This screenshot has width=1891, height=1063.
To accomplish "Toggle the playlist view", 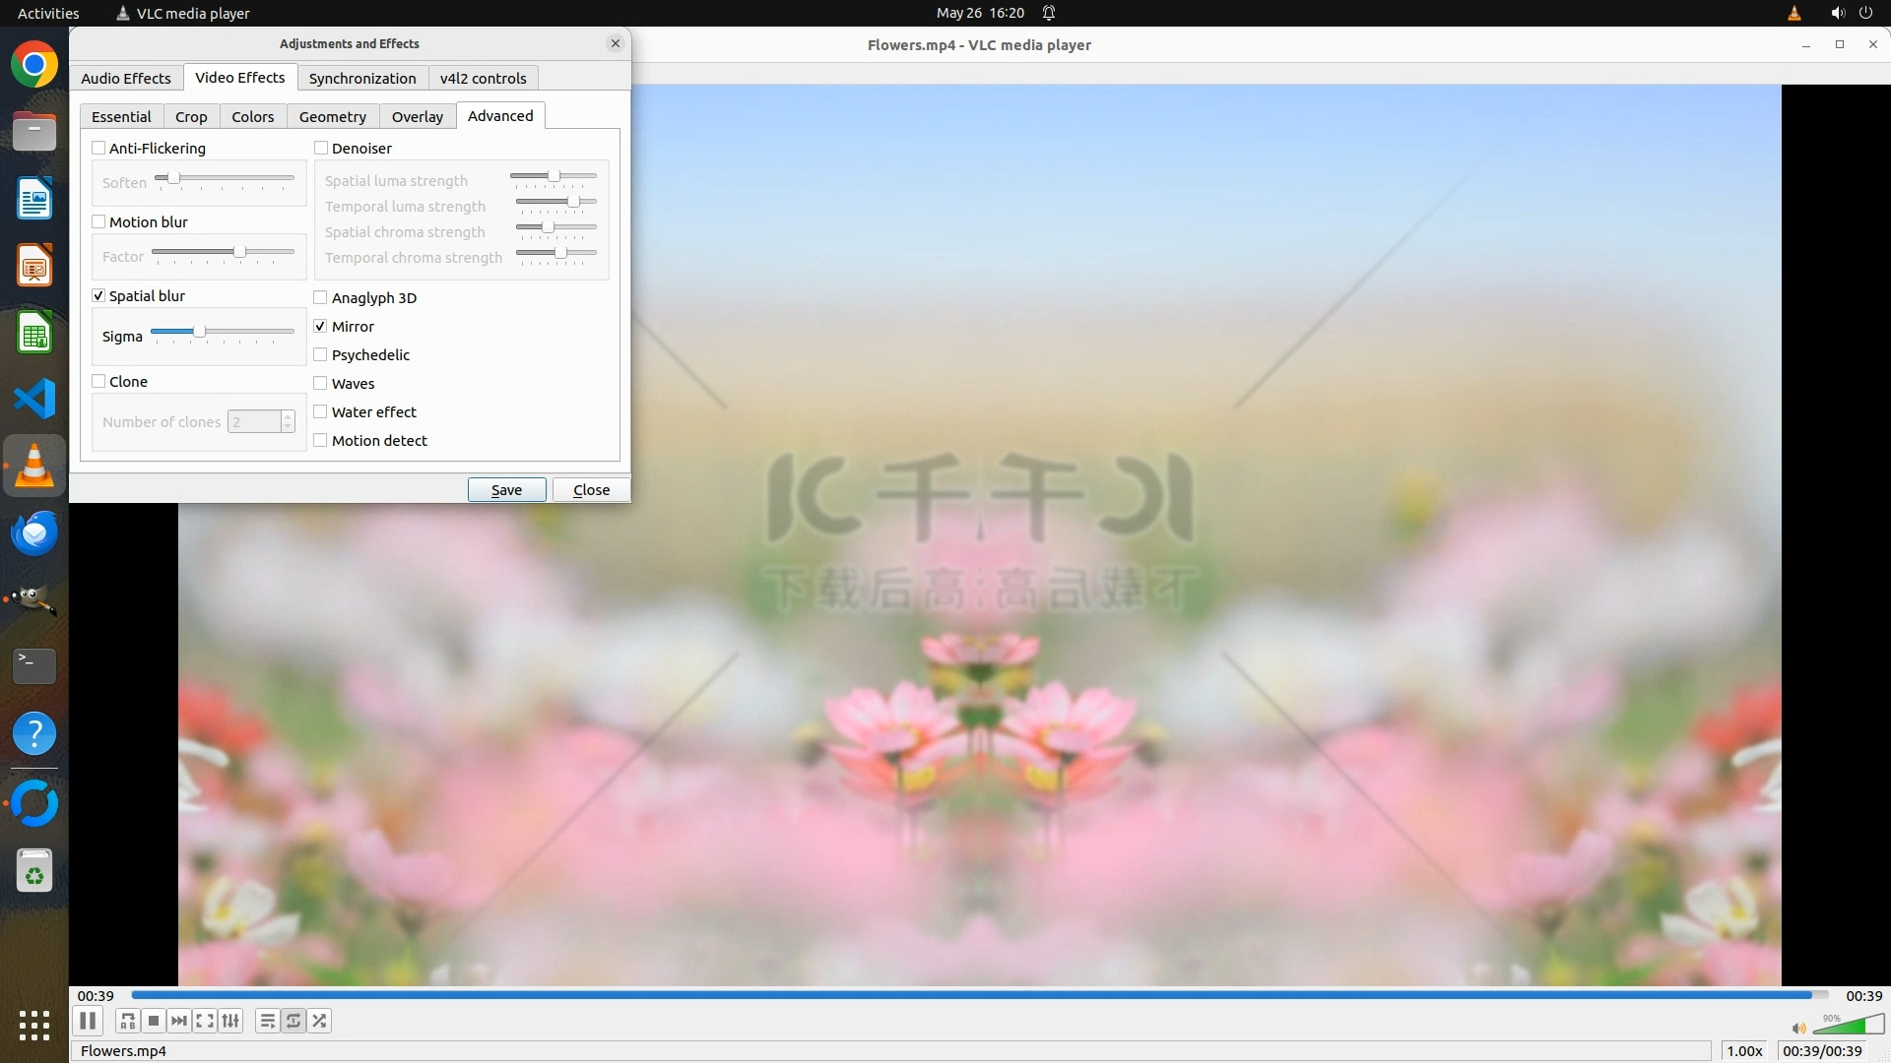I will [x=268, y=1021].
